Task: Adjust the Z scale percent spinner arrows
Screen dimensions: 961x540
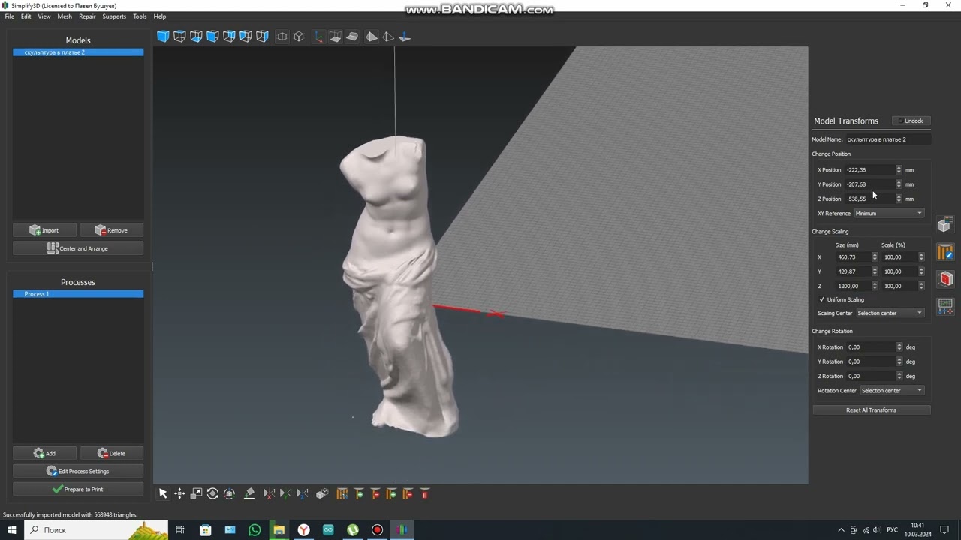Action: click(x=921, y=286)
